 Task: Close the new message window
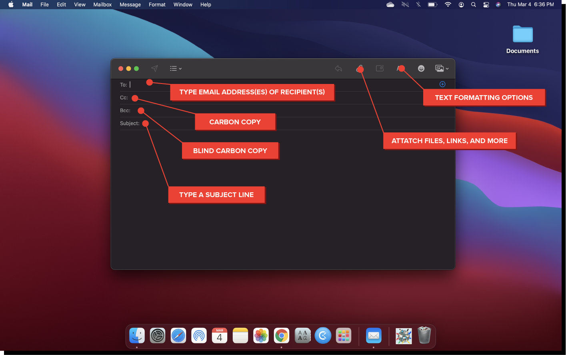point(121,68)
